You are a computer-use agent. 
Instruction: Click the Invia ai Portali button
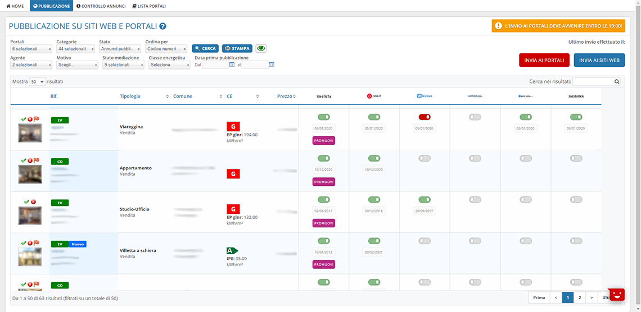click(544, 60)
